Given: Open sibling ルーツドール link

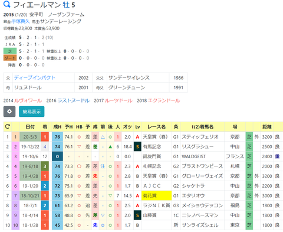Looking at the screenshot, I should point(119,100).
